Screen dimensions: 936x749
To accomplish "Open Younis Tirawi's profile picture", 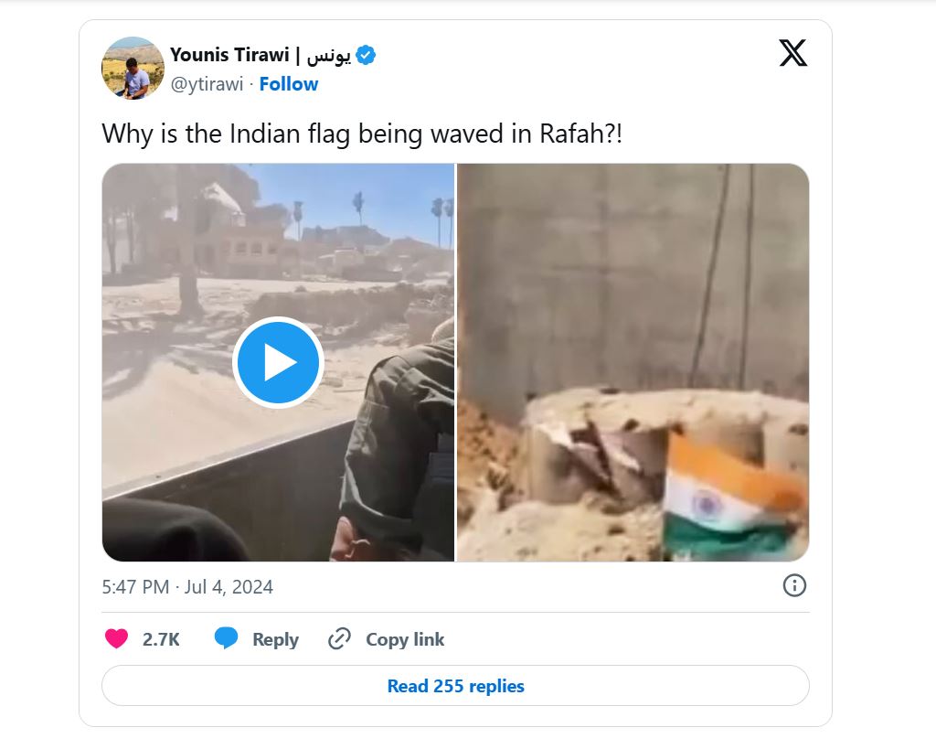I will (133, 68).
